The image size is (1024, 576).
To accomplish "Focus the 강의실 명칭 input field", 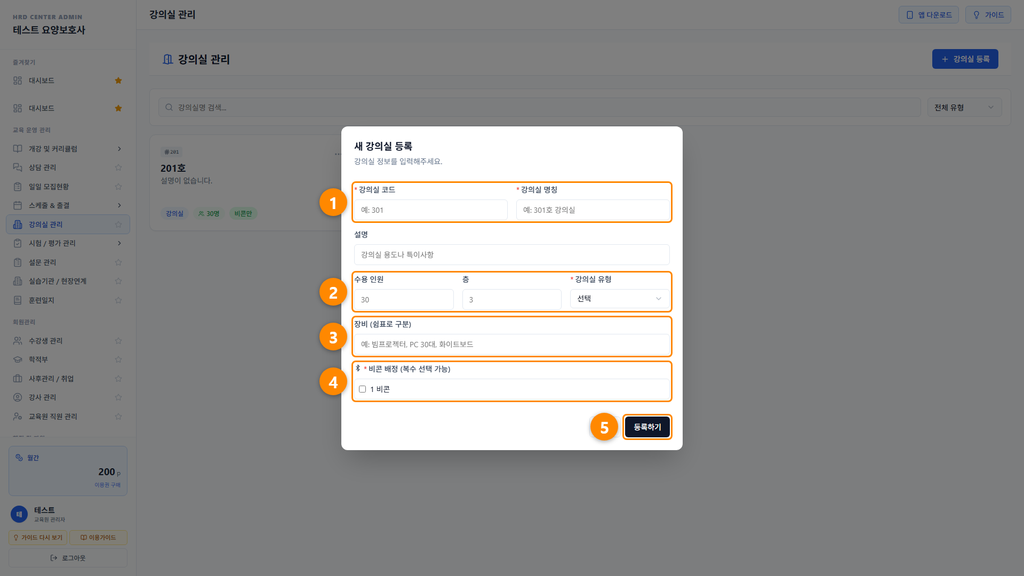I will 593,210.
